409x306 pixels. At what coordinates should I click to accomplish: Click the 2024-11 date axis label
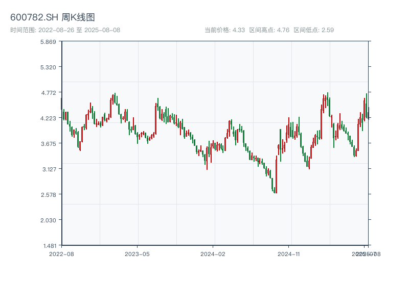click(289, 253)
